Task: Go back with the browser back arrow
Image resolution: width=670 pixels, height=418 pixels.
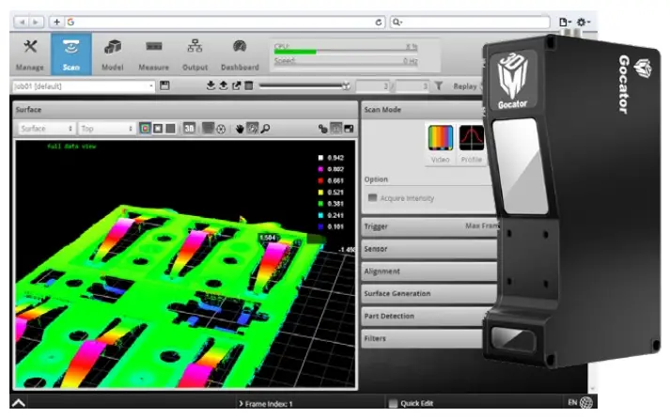Action: 22,22
